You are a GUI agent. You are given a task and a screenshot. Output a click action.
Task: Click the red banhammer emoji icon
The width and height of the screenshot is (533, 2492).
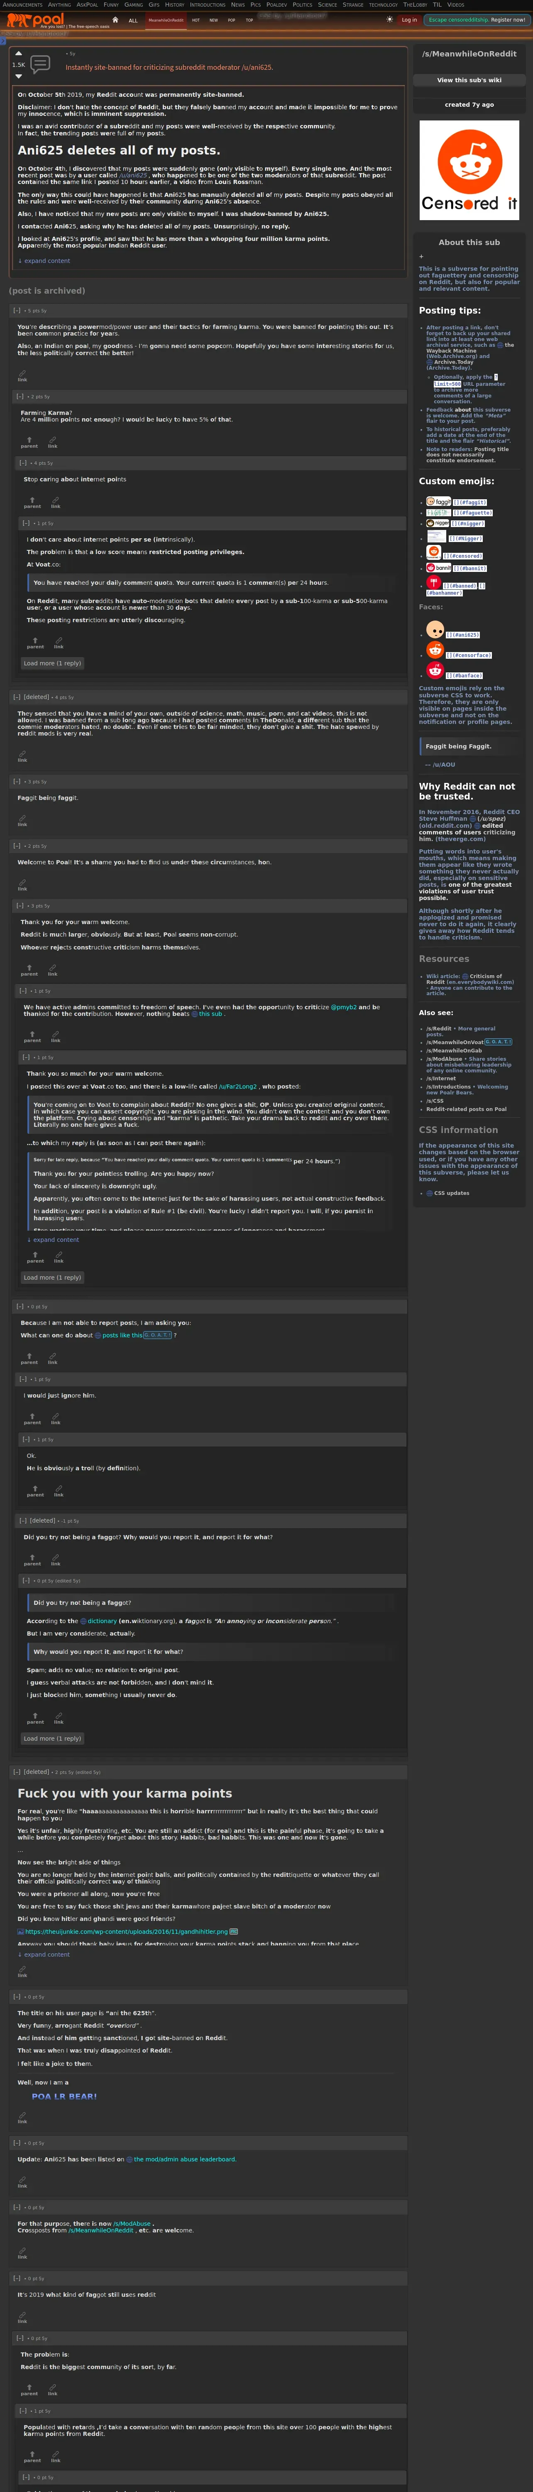click(x=433, y=582)
